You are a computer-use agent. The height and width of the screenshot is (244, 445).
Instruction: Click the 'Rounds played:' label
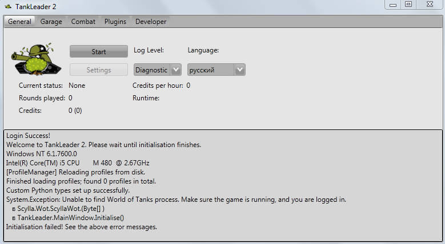click(42, 98)
